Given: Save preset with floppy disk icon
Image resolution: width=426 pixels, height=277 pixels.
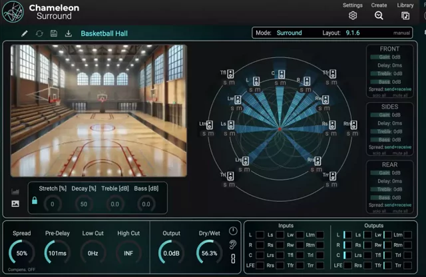Looking at the screenshot, I should (54, 33).
